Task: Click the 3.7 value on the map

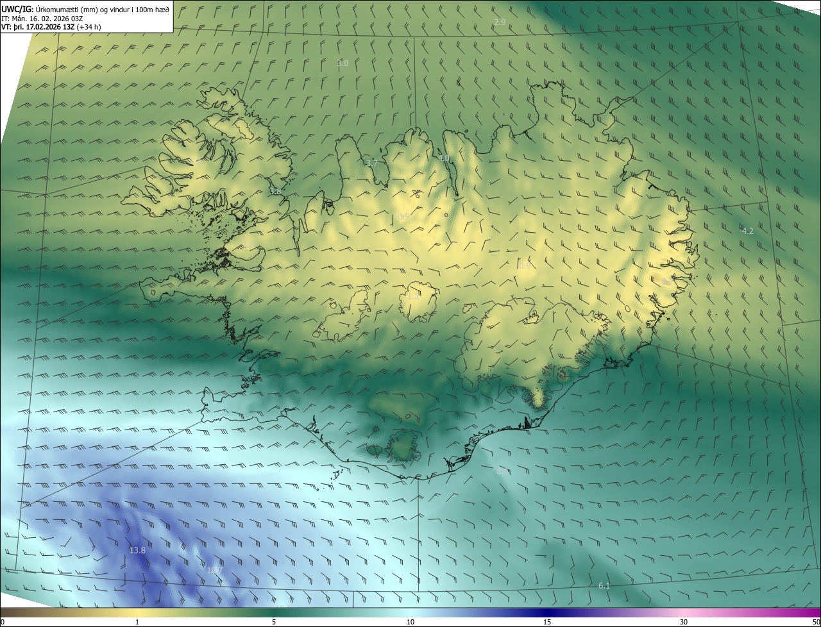Action: (371, 163)
